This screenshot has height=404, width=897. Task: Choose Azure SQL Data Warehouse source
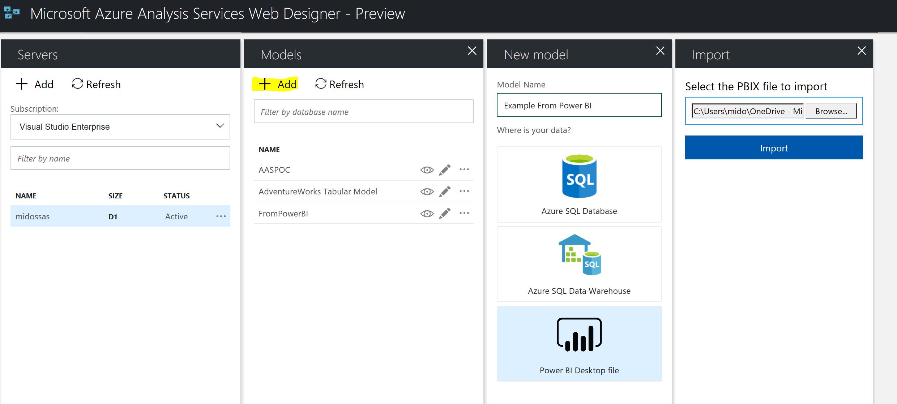point(579,264)
